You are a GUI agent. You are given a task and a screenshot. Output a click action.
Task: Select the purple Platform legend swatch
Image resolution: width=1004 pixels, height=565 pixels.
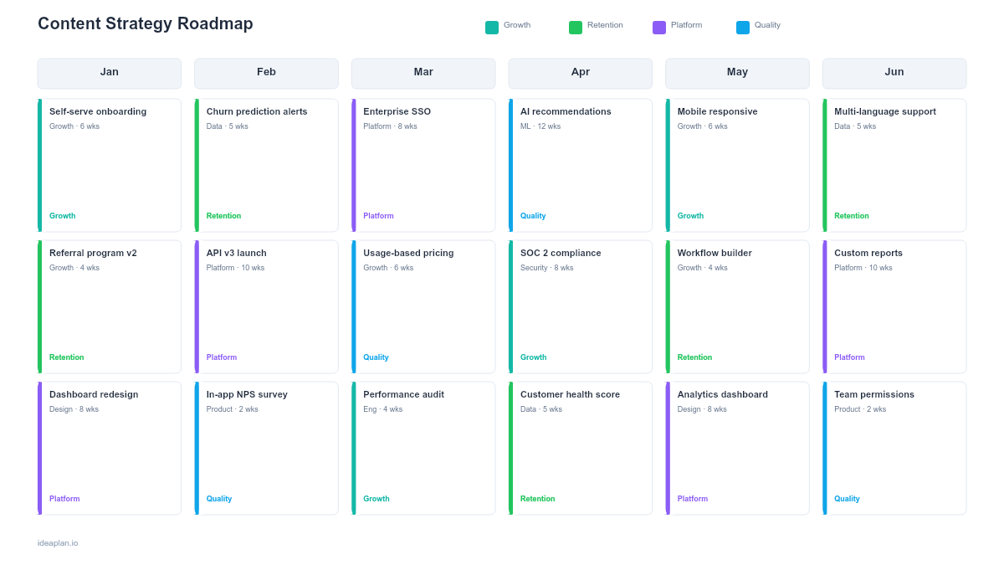[x=658, y=27]
